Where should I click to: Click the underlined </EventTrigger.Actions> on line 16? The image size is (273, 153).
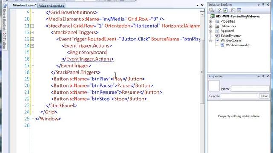pos(88,59)
